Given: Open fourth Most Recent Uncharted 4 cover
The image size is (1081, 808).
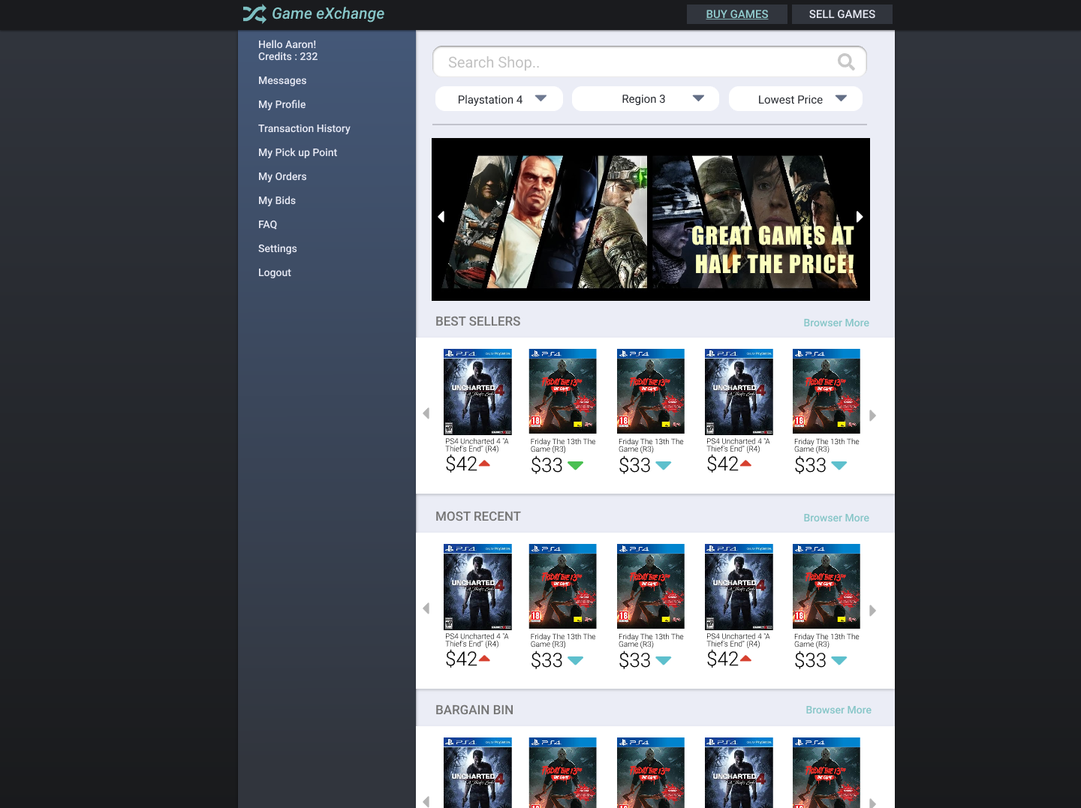Looking at the screenshot, I should 739,587.
